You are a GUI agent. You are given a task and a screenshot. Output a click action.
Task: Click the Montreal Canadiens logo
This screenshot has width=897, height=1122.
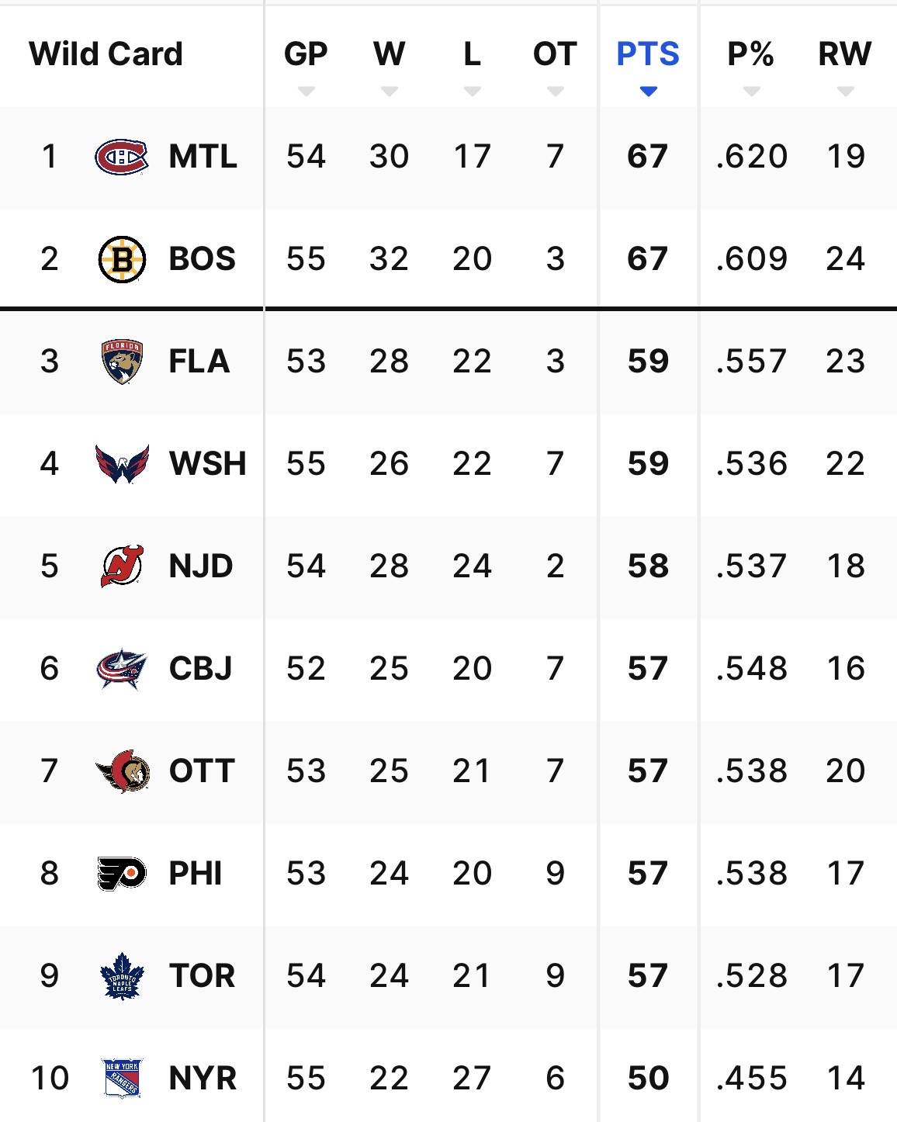pos(122,157)
